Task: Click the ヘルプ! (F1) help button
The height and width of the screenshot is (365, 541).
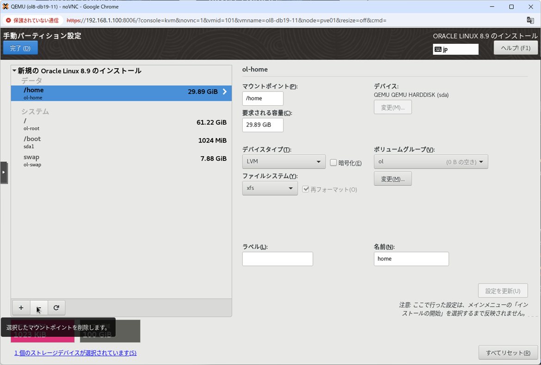Action: coord(516,48)
